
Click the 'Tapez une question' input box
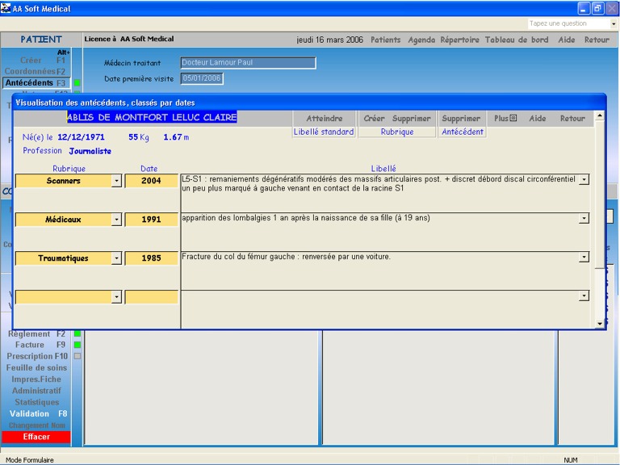click(568, 23)
